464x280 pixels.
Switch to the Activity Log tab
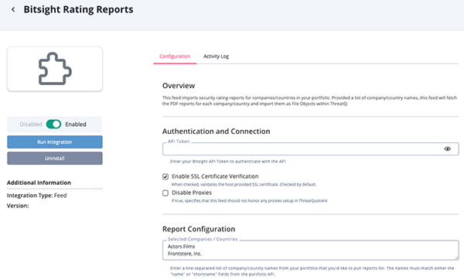coord(216,56)
